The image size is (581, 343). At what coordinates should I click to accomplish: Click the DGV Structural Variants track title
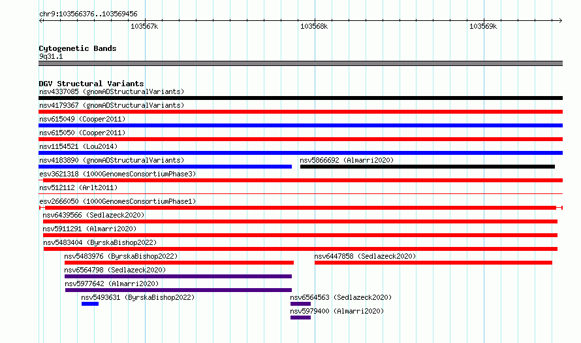tap(91, 84)
